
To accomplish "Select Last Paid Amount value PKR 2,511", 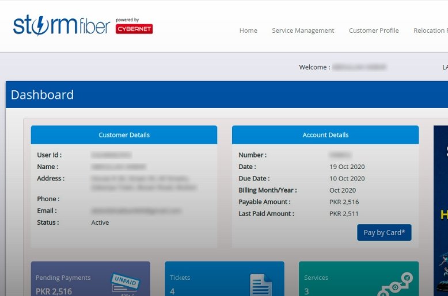I will (x=344, y=214).
